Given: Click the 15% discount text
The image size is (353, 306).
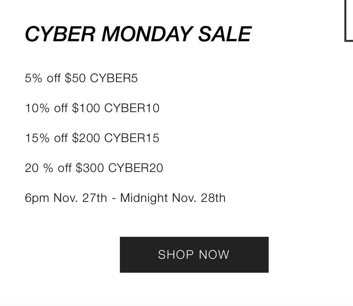Looking at the screenshot, I should [x=37, y=138].
